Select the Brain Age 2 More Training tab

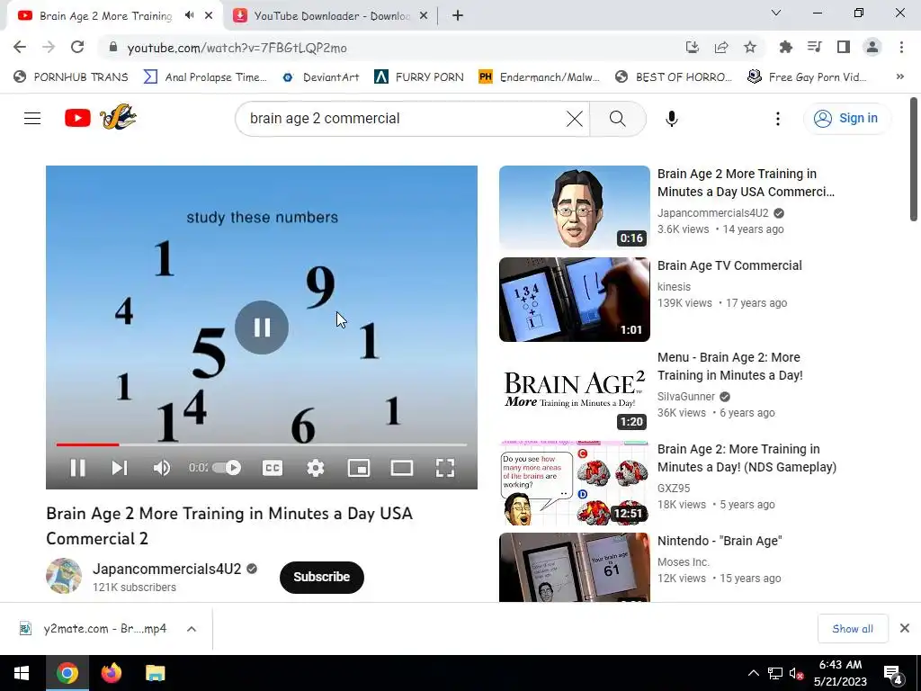[x=106, y=16]
